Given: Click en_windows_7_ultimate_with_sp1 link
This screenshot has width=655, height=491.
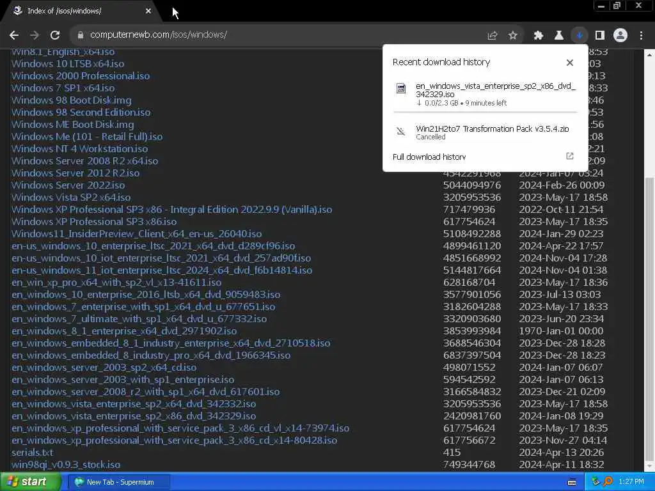Looking at the screenshot, I should 139,318.
